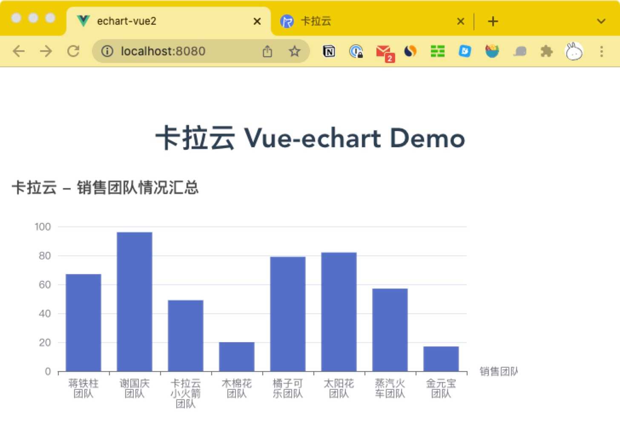Open the rabbit profile avatar
Screen dimensions: 620x446
[574, 51]
